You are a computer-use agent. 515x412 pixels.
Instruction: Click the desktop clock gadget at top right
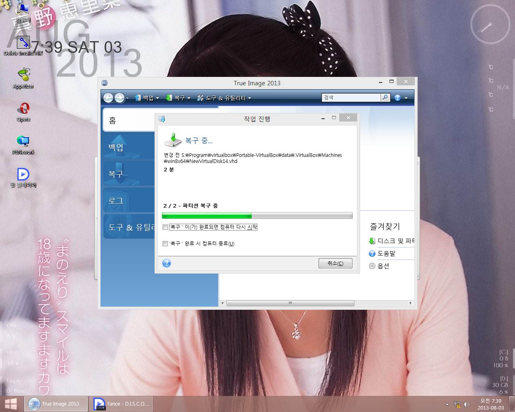pyautogui.click(x=490, y=25)
